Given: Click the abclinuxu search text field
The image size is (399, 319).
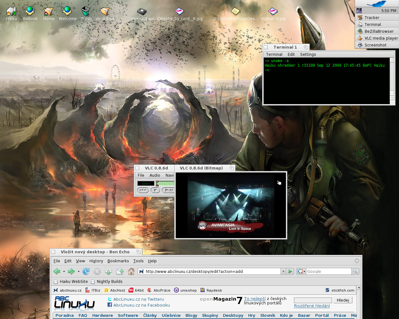Looking at the screenshot, I should [313, 300].
